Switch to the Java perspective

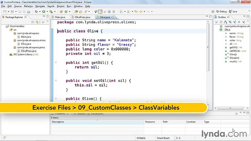tap(233, 11)
